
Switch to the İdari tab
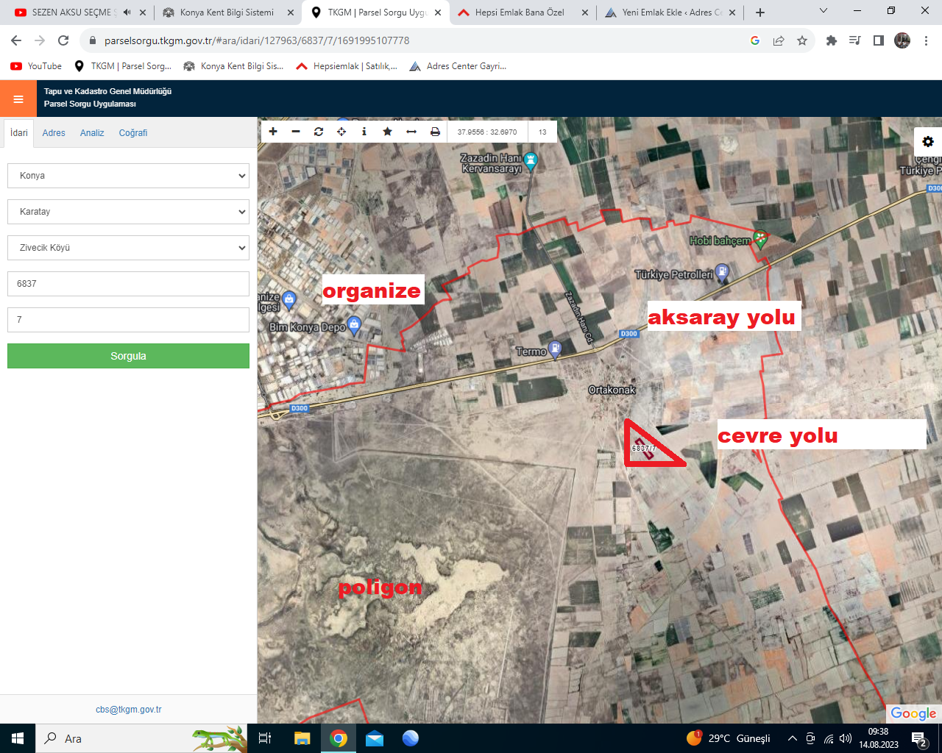(x=19, y=133)
